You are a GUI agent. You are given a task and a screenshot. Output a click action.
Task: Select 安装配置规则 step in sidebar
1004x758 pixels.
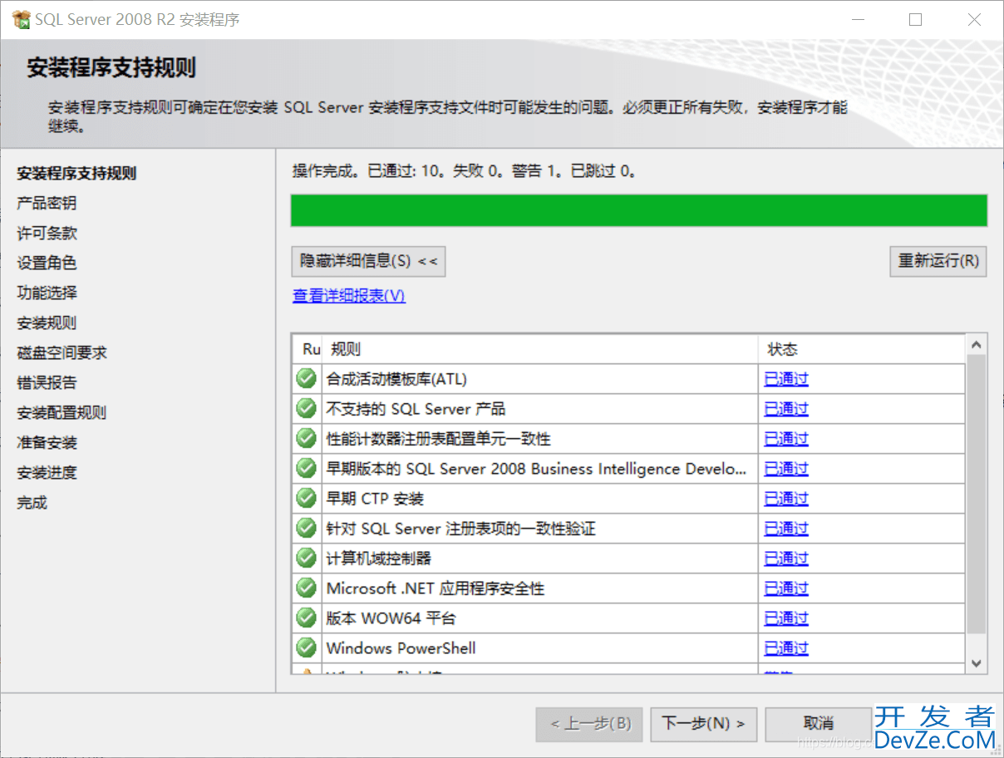pyautogui.click(x=62, y=413)
